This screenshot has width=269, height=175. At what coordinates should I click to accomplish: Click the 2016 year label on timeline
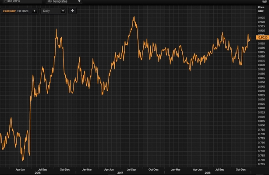click(x=38, y=173)
